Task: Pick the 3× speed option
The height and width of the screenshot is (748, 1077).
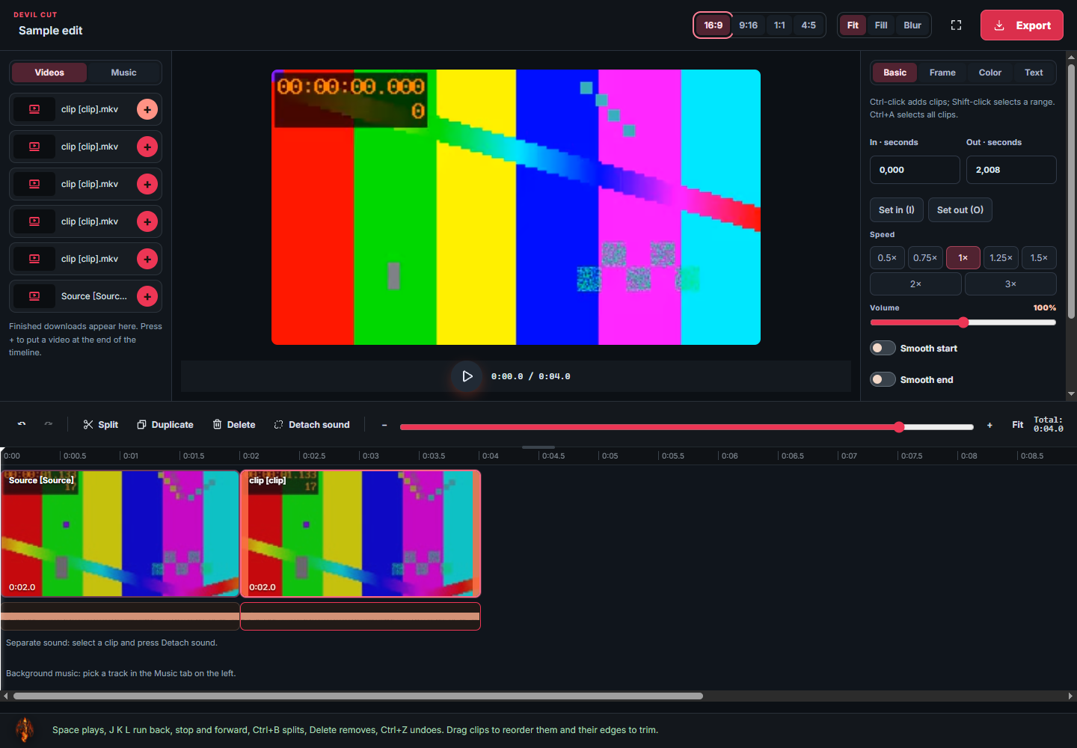Action: (1010, 284)
